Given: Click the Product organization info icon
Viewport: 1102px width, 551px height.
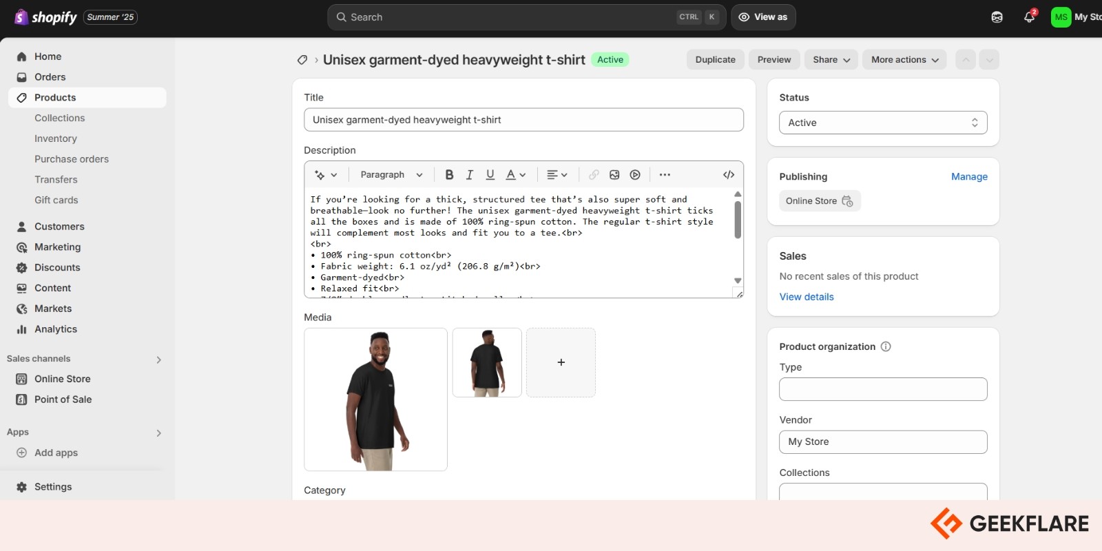Looking at the screenshot, I should tap(886, 346).
